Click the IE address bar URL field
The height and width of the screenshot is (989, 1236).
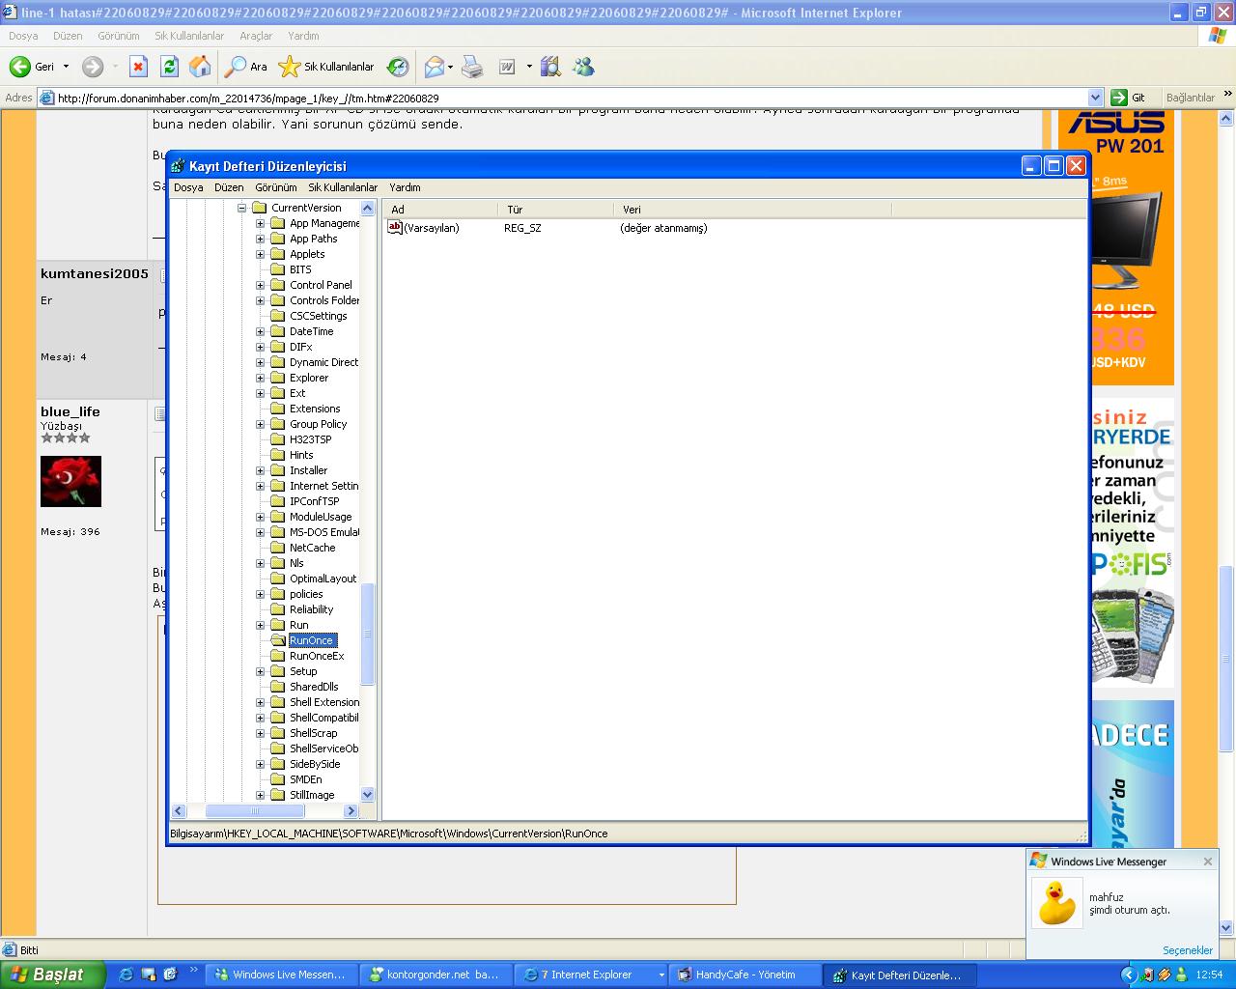point(570,98)
